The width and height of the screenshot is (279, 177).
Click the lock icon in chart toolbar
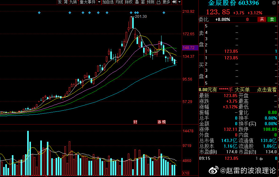point(158,2)
